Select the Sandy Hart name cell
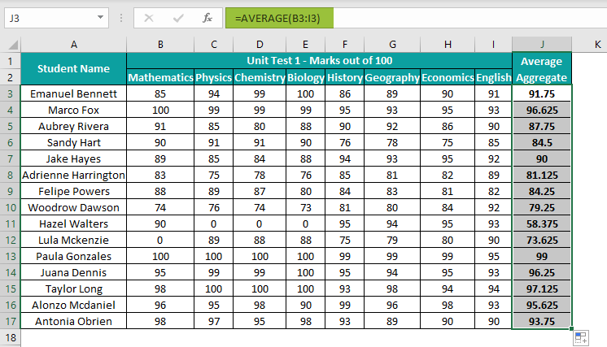Image resolution: width=607 pixels, height=347 pixels. [73, 142]
